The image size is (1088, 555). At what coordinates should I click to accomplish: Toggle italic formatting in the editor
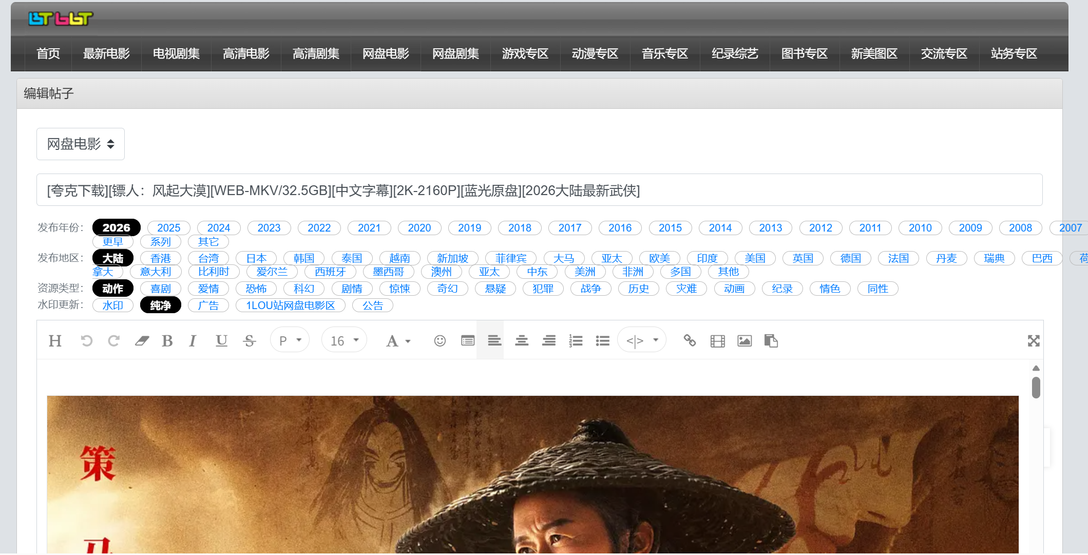point(193,341)
